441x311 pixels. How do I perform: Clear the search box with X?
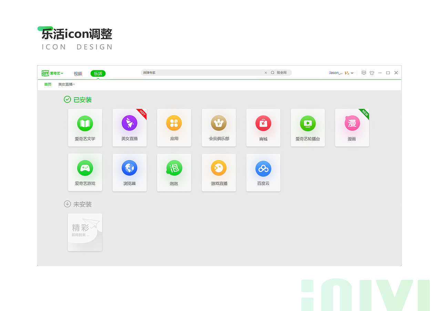266,73
